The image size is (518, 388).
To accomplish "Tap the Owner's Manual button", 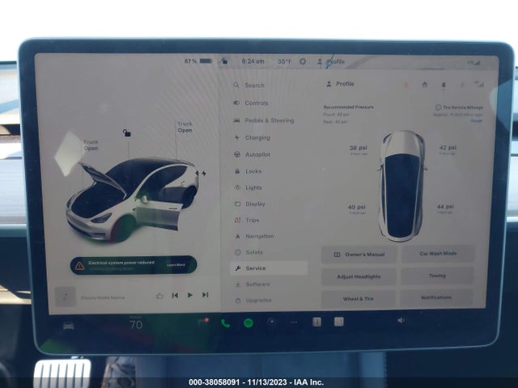I will coord(359,255).
